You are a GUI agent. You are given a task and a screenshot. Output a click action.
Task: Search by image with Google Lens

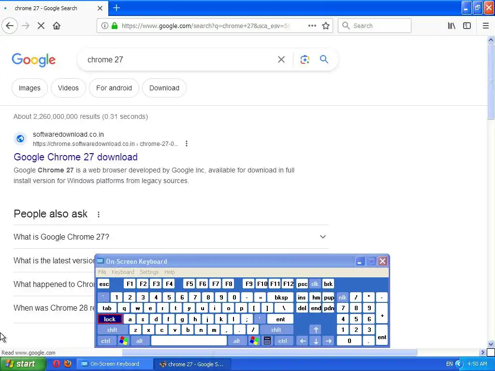305,59
